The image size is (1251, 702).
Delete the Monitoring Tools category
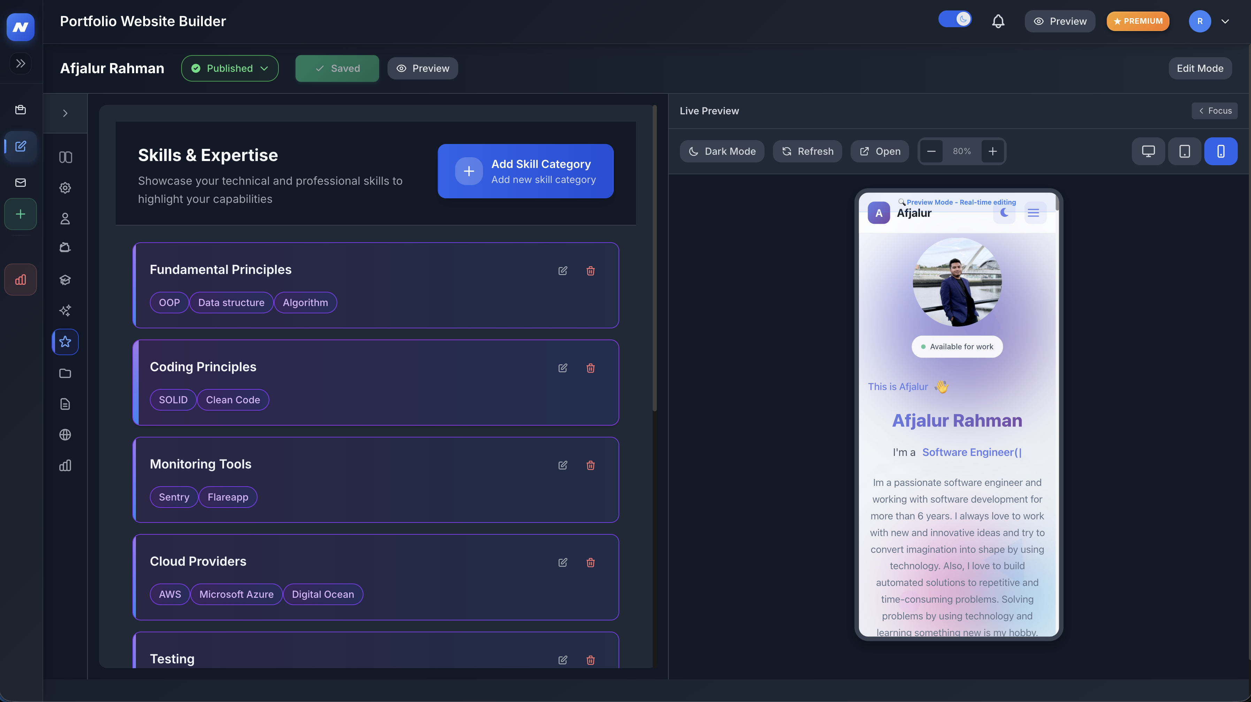click(591, 465)
